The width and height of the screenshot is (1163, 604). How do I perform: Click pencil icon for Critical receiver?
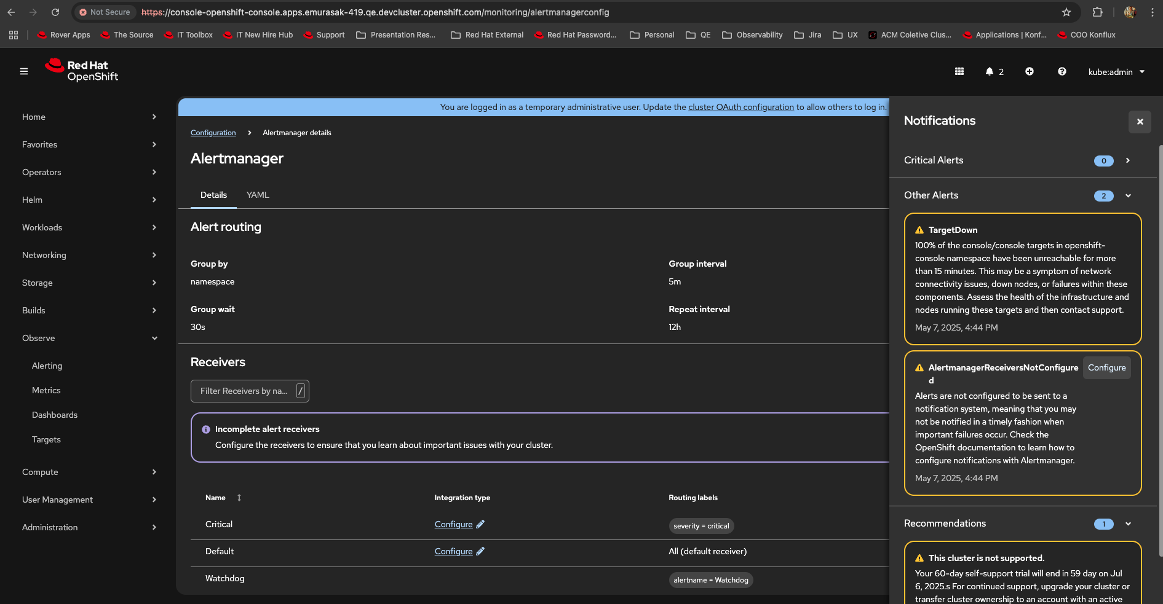[x=480, y=524]
